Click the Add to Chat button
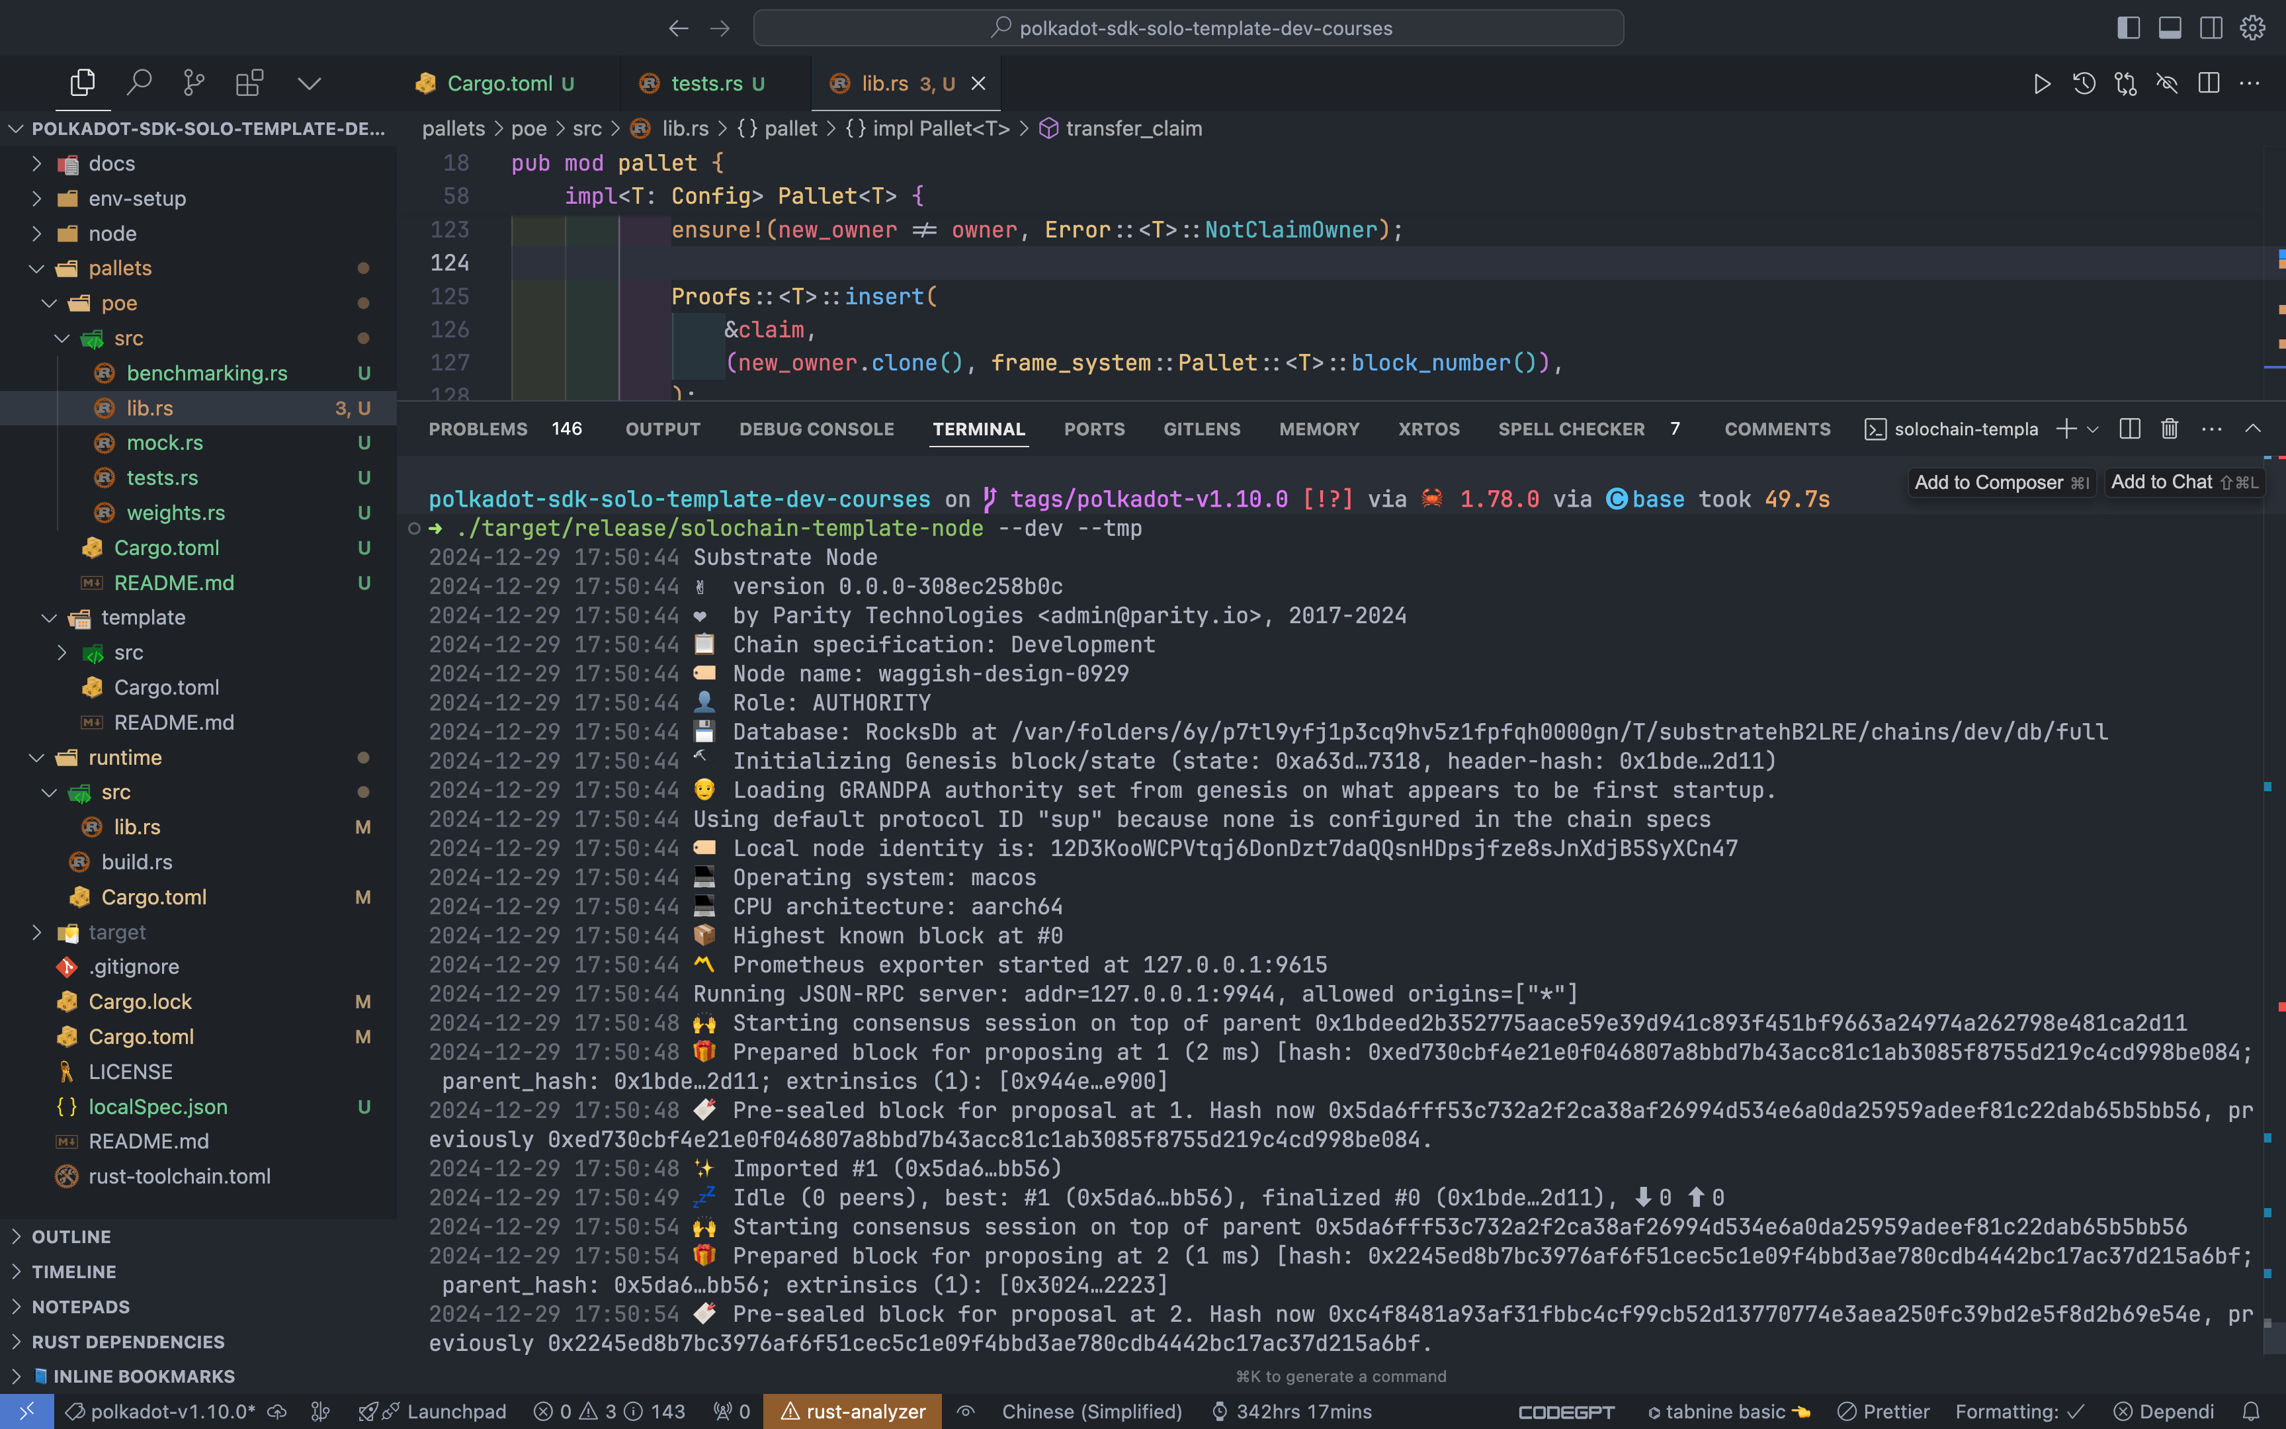The width and height of the screenshot is (2286, 1429). point(2184,482)
